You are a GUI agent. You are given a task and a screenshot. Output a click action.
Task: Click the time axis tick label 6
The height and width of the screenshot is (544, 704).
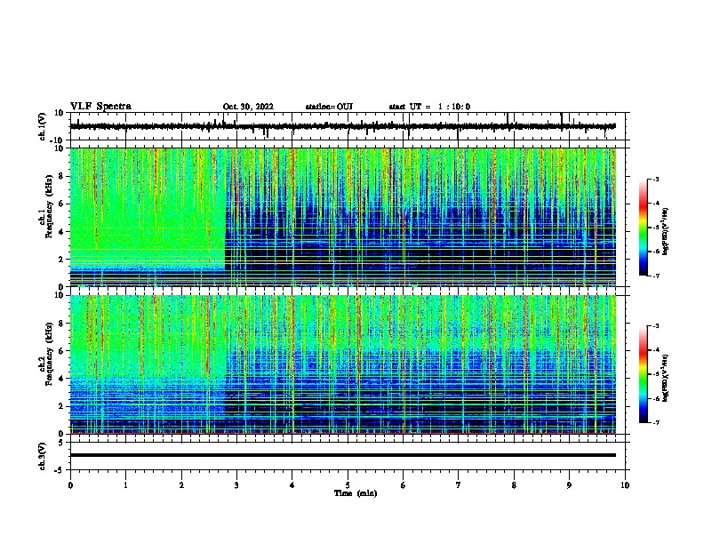(404, 485)
